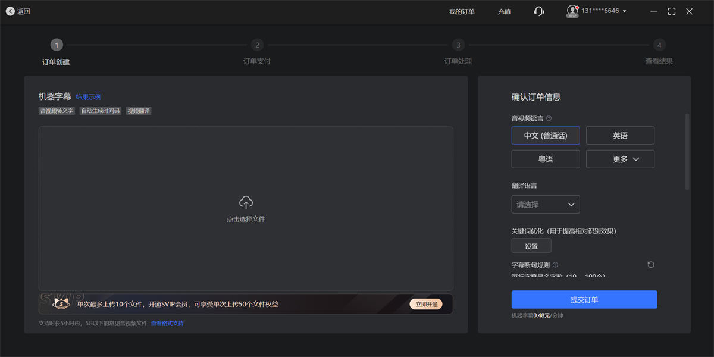Click the 提交订单 button

pyautogui.click(x=584, y=300)
